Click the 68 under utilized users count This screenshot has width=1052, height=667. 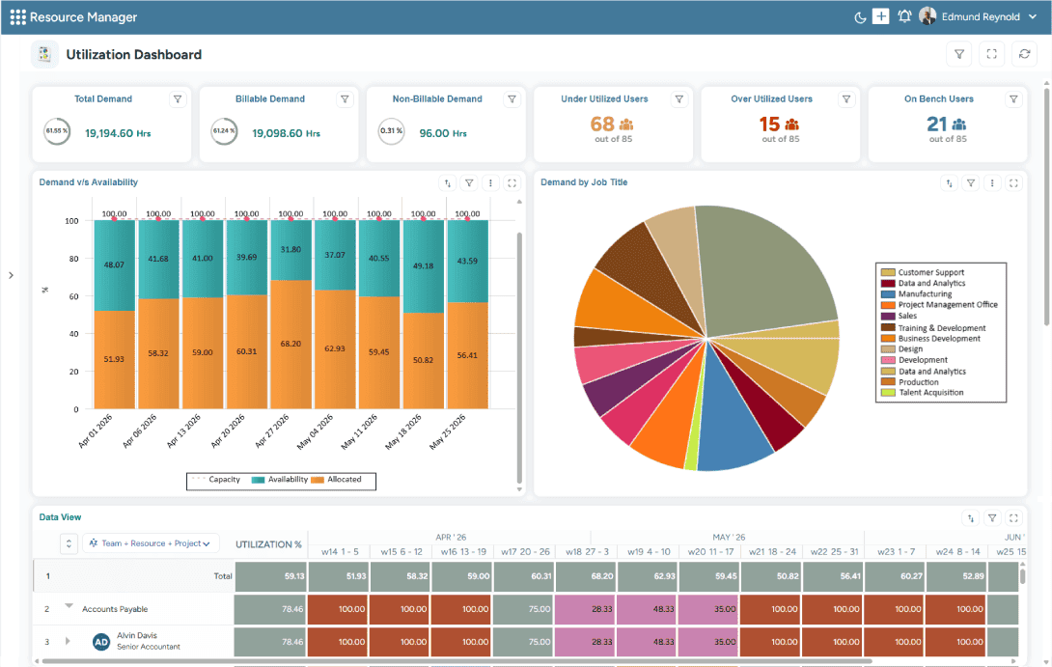click(x=602, y=125)
